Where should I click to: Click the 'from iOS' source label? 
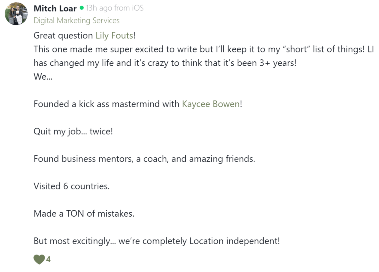pos(129,8)
